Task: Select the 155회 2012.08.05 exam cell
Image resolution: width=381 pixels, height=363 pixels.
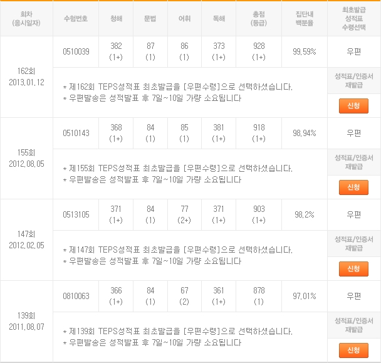Action: pyautogui.click(x=27, y=158)
